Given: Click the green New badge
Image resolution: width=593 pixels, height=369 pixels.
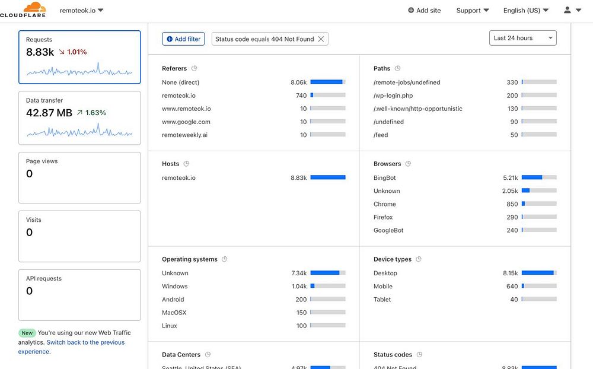Looking at the screenshot, I should (x=27, y=333).
